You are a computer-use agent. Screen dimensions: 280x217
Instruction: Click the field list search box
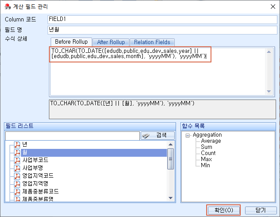pos(73,136)
